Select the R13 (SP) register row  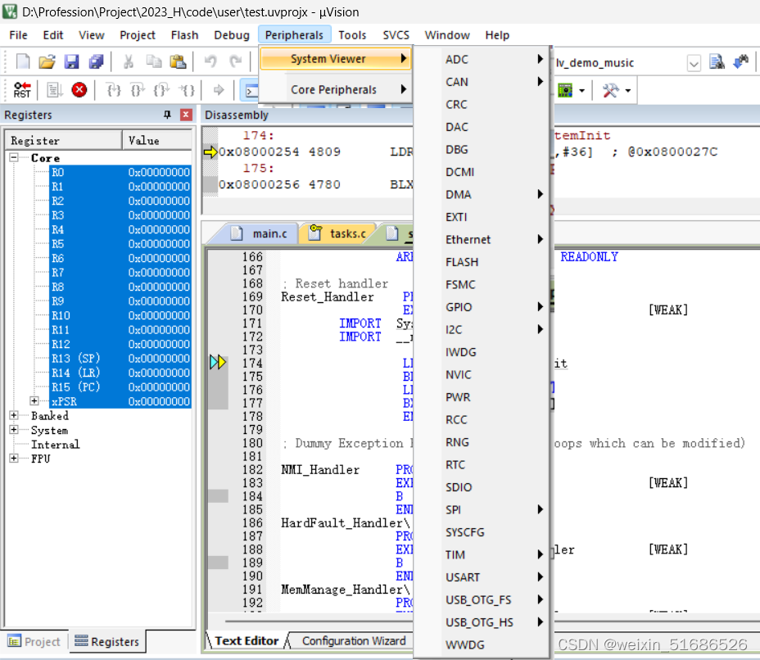(120, 358)
